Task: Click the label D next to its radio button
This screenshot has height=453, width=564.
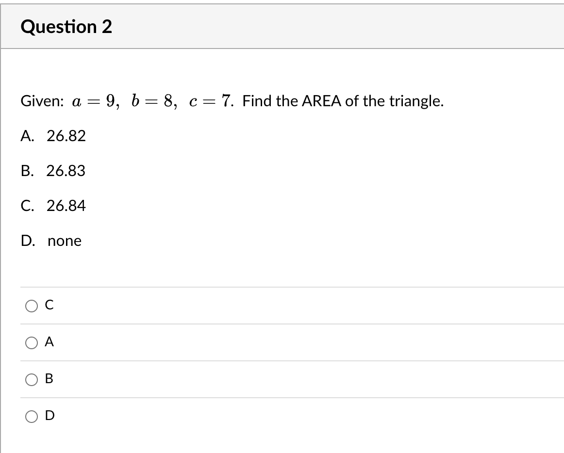Action: [49, 416]
